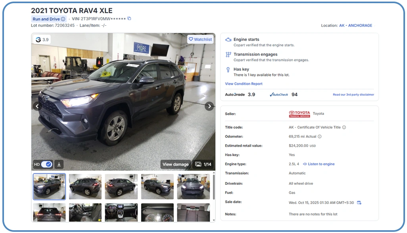The width and height of the screenshot is (407, 233).
Task: Show next photo with the right arrow
Action: pos(209,106)
